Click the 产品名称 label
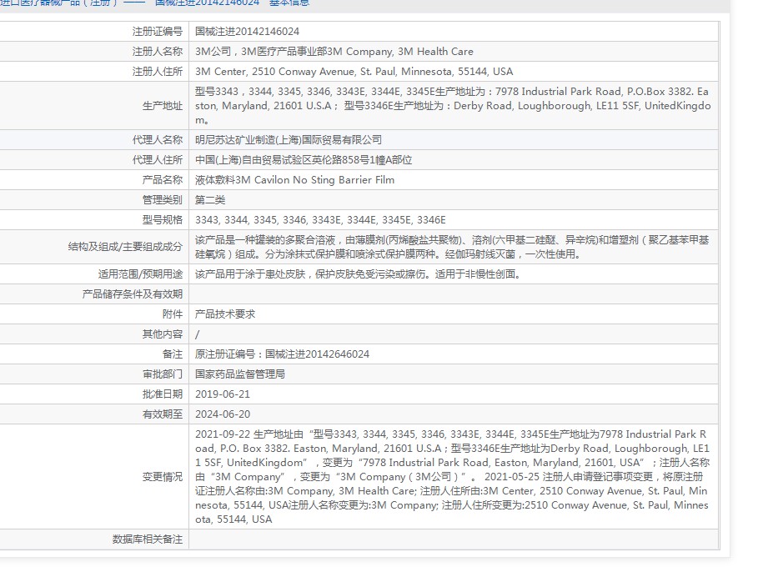Image resolution: width=783 pixels, height=567 pixels. tap(163, 179)
